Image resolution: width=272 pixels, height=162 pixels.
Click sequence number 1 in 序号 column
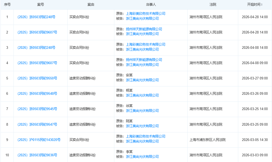(x=7, y=17)
